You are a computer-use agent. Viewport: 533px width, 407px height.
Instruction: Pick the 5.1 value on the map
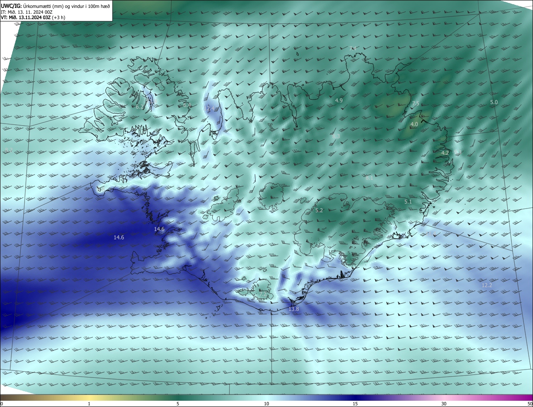(x=408, y=202)
